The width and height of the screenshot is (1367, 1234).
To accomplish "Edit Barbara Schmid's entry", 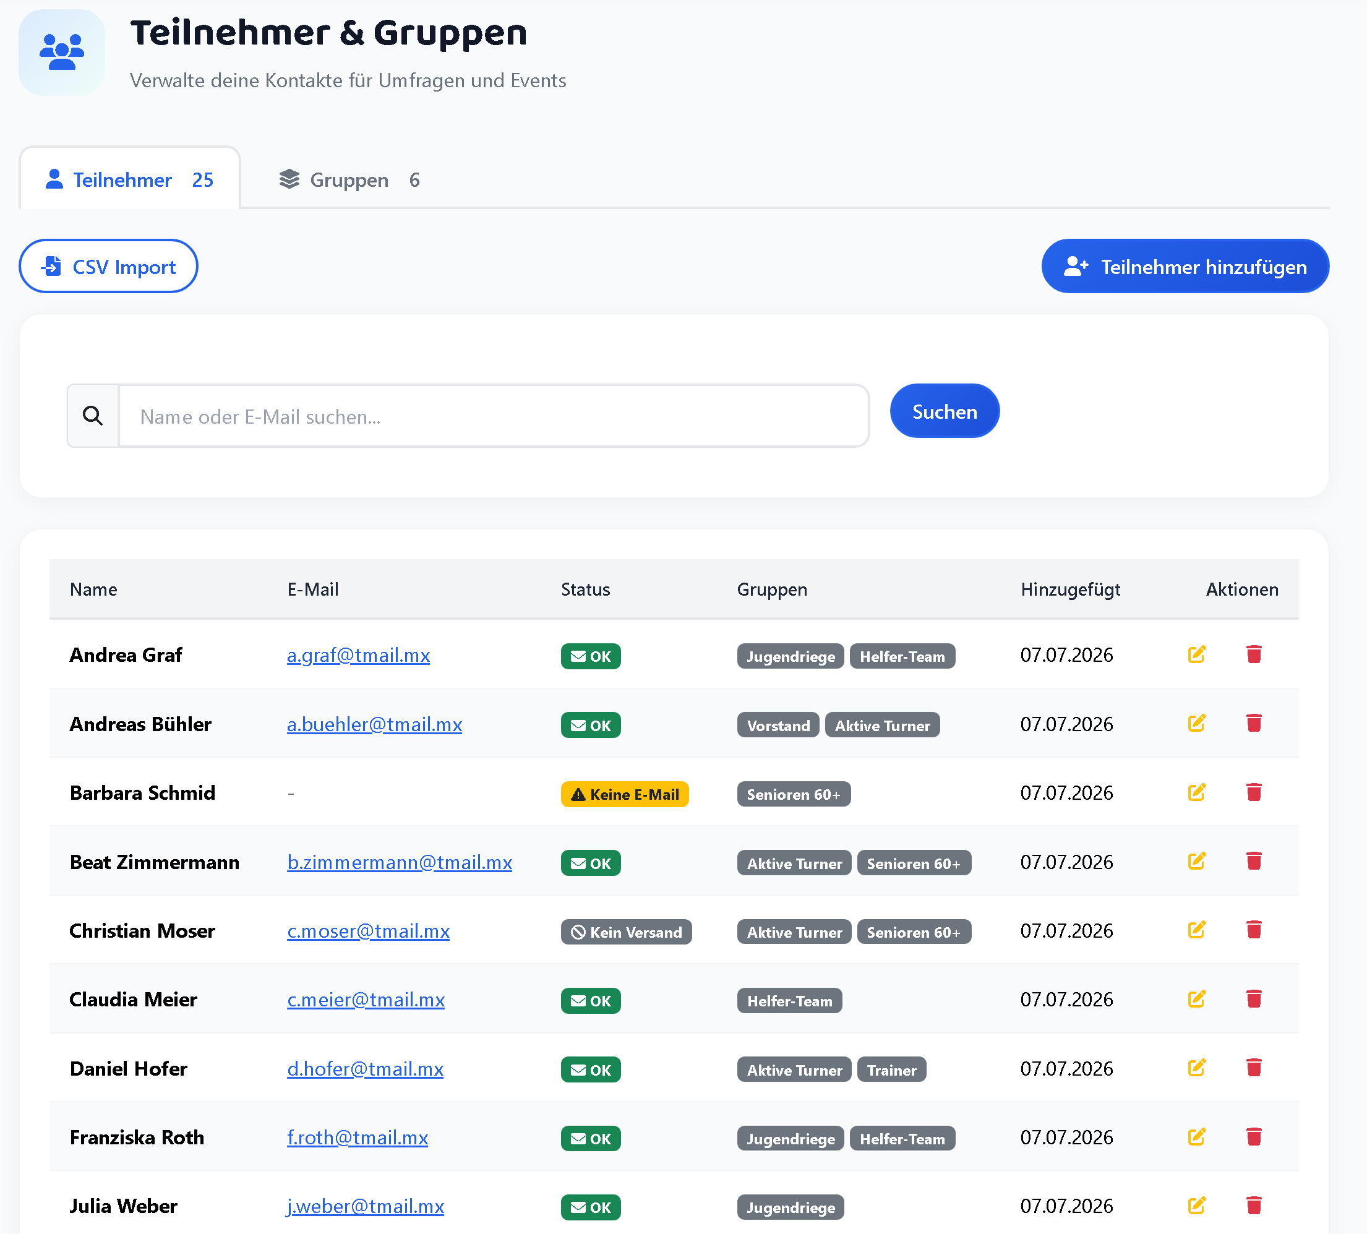I will (1197, 792).
